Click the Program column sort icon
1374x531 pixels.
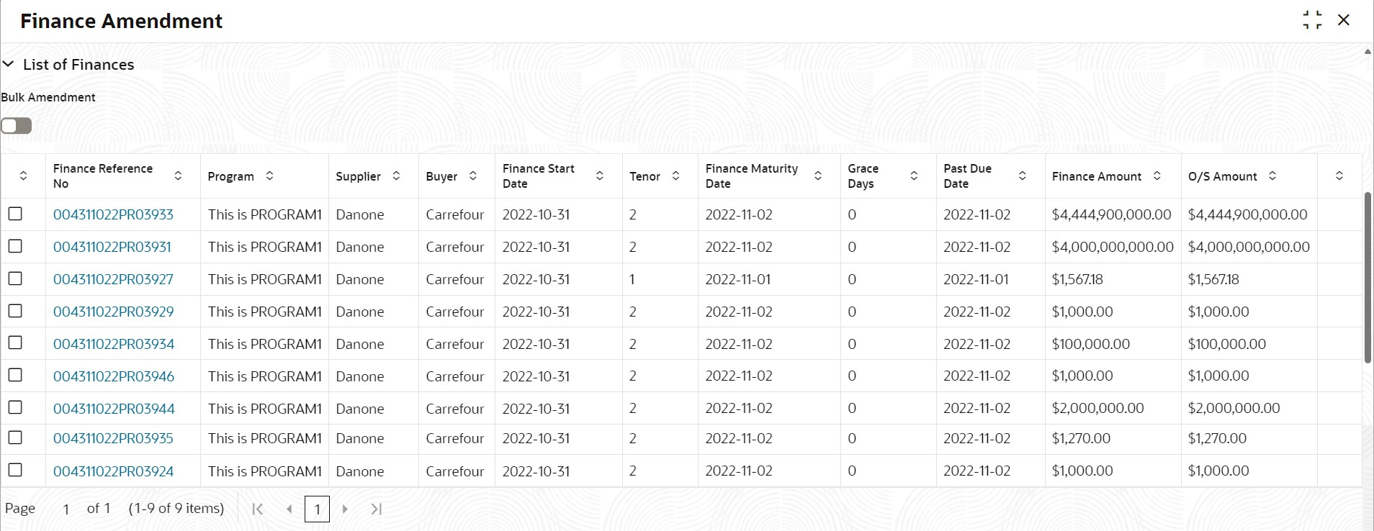(x=269, y=176)
